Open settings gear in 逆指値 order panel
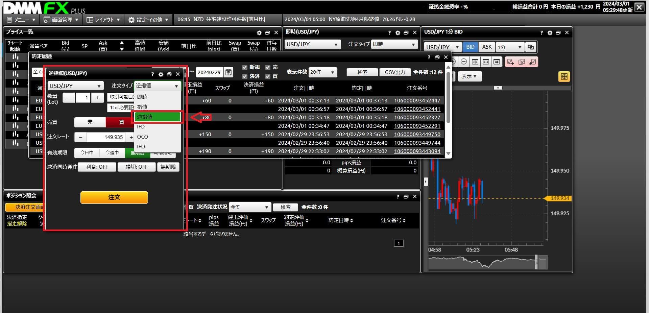The height and width of the screenshot is (313, 649). (x=161, y=74)
